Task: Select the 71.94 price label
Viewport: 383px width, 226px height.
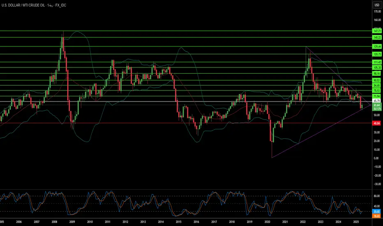Action: 377,96
